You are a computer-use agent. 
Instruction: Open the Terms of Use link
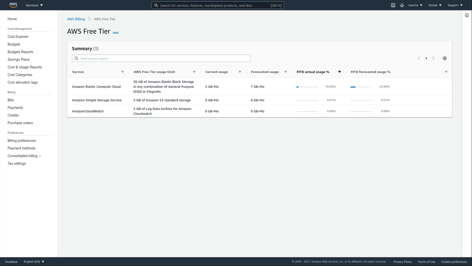tap(427, 262)
